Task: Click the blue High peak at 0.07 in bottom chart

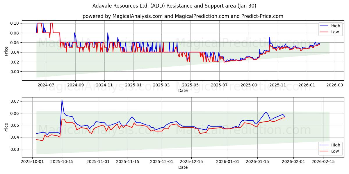Action: pos(62,100)
